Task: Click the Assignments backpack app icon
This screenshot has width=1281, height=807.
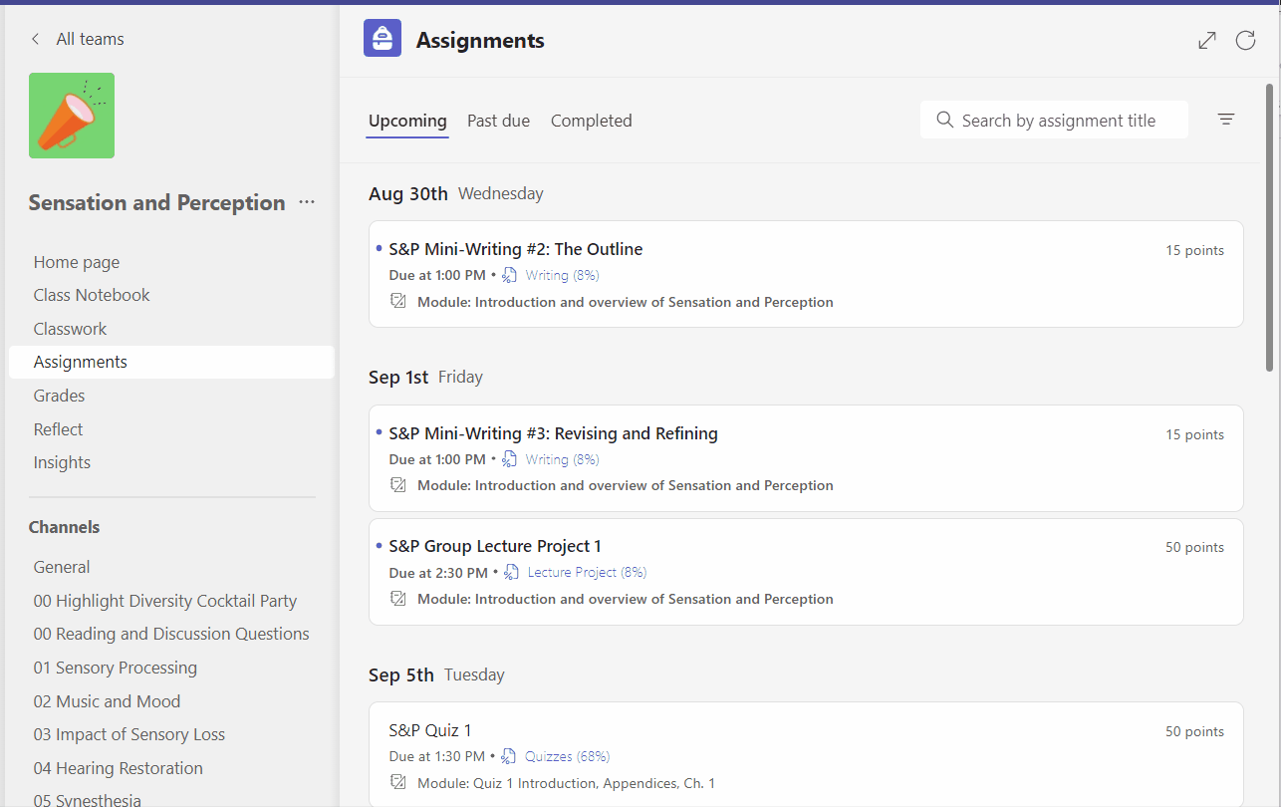Action: point(383,39)
